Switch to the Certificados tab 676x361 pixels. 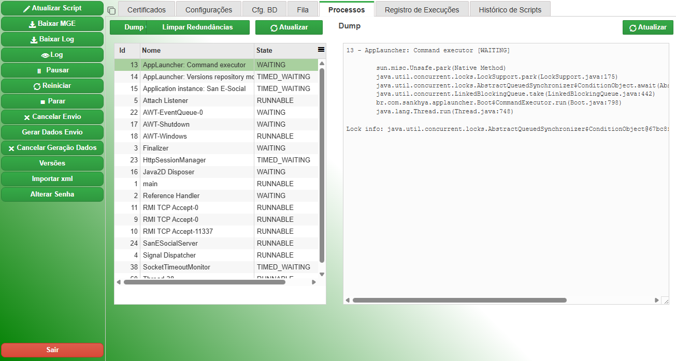[147, 10]
